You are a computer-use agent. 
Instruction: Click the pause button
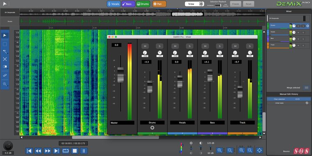pos(84,151)
